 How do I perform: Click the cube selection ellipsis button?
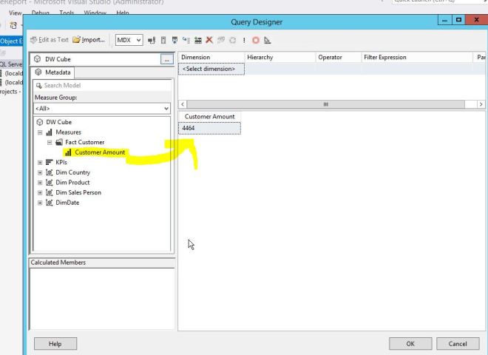(166, 58)
